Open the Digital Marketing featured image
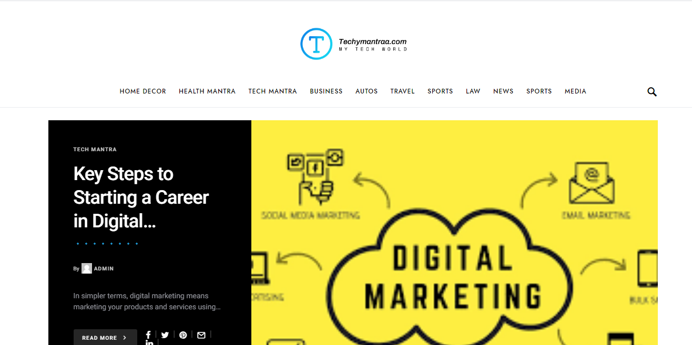The image size is (692, 345). tap(454, 233)
